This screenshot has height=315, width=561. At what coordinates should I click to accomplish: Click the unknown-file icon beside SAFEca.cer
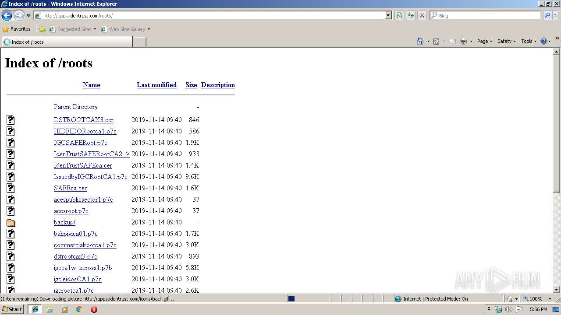(11, 188)
